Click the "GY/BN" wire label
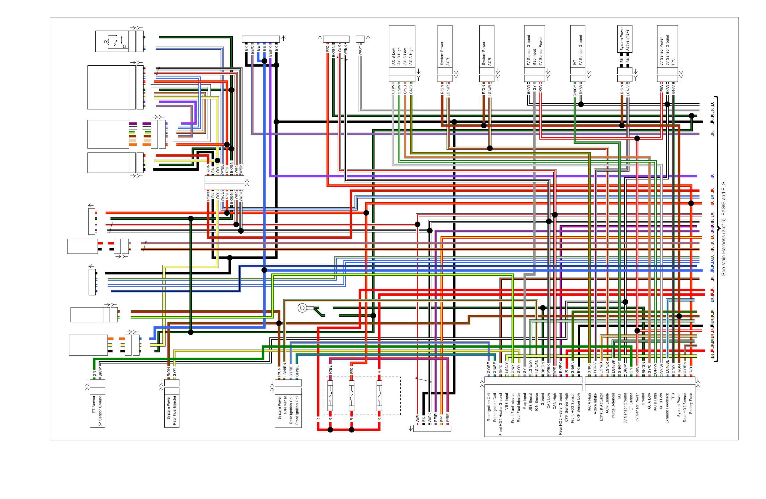This screenshot has height=499, width=766. tap(685, 368)
